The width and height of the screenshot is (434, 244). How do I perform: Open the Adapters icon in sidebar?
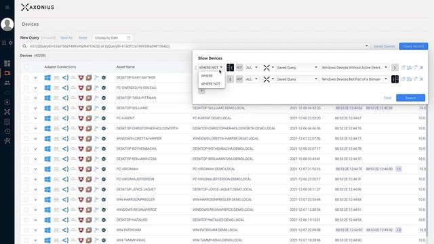click(7, 112)
